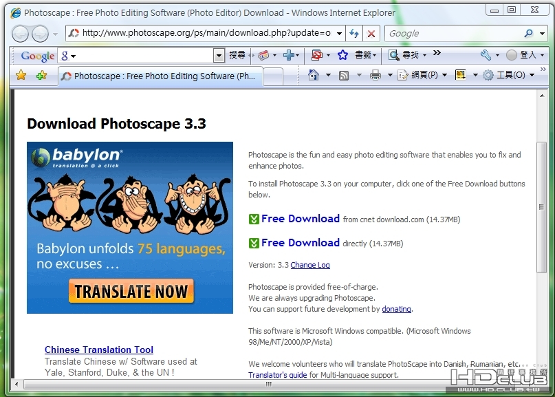This screenshot has width=555, height=397.
Task: Click the vertical scrollbar thumb
Action: tap(541, 207)
